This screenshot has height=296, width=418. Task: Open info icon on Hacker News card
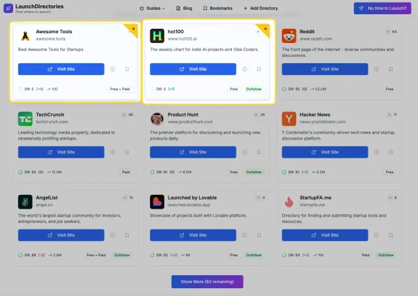376,153
